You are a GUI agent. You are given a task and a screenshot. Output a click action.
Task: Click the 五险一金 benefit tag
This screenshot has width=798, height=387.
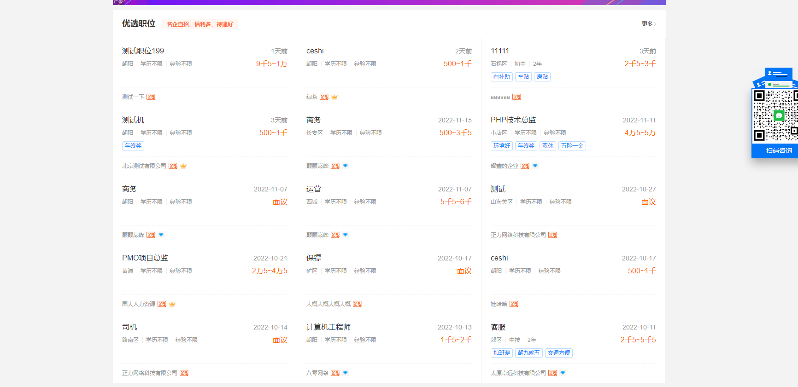(x=572, y=146)
